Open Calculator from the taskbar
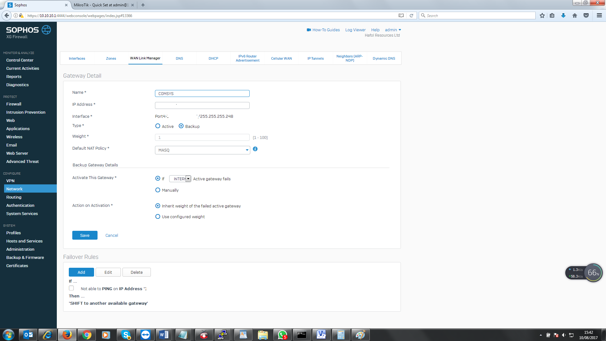This screenshot has height=341, width=606. pyautogui.click(x=341, y=335)
